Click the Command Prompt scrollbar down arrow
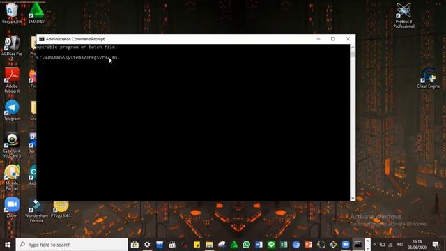Image resolution: width=446 pixels, height=251 pixels. point(353,198)
